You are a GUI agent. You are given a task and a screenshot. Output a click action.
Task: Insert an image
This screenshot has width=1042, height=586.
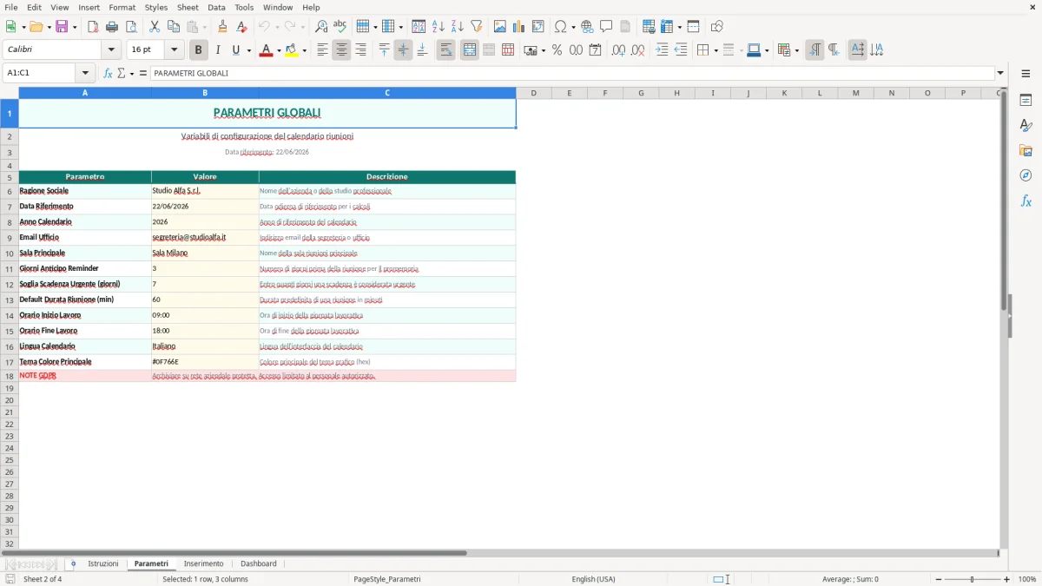(500, 27)
